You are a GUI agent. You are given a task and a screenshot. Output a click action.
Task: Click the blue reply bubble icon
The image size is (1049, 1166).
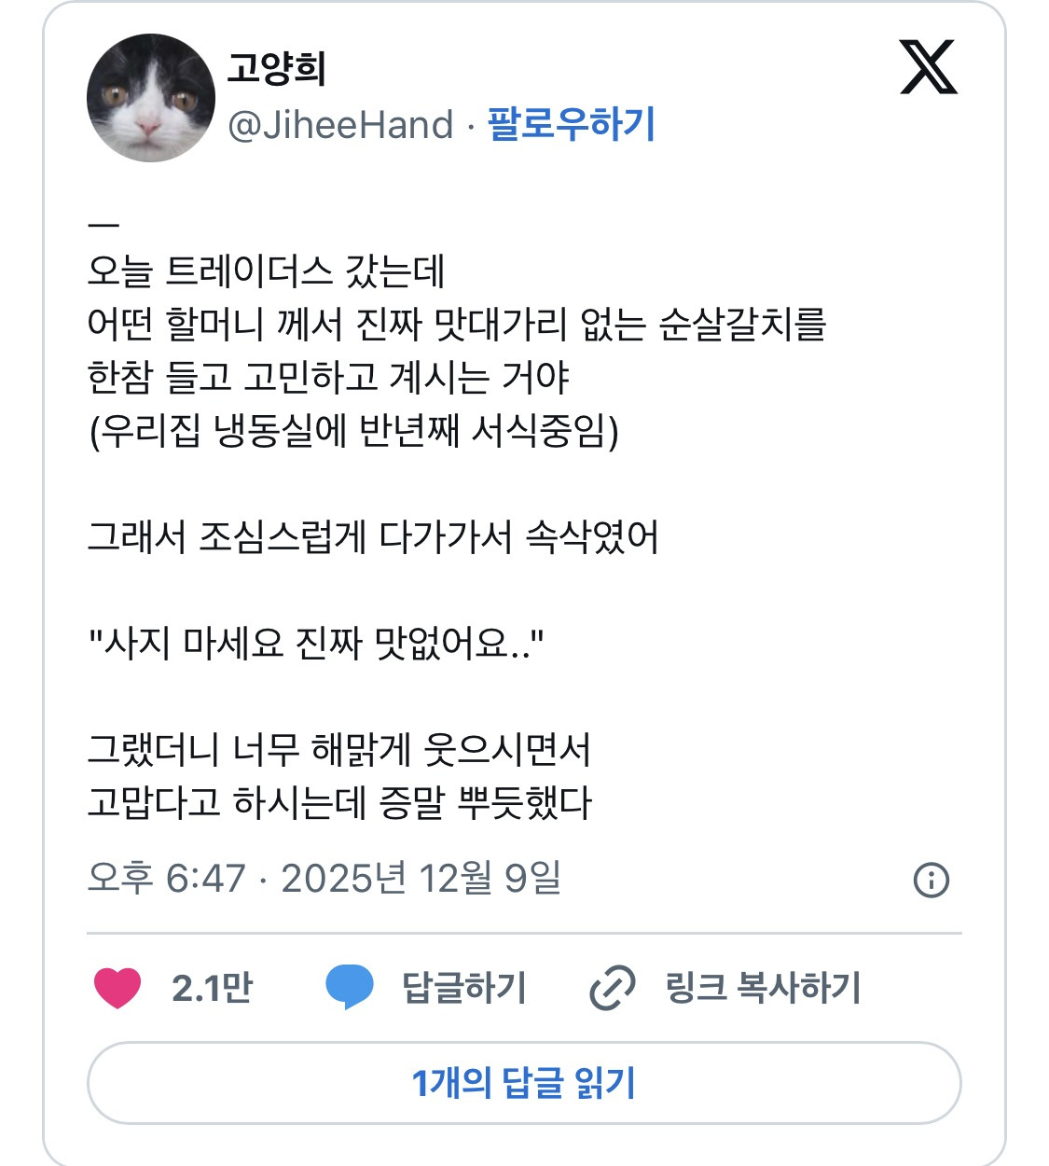[x=350, y=987]
